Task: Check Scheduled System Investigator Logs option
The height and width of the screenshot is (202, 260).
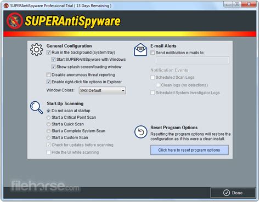Action: click(x=152, y=93)
